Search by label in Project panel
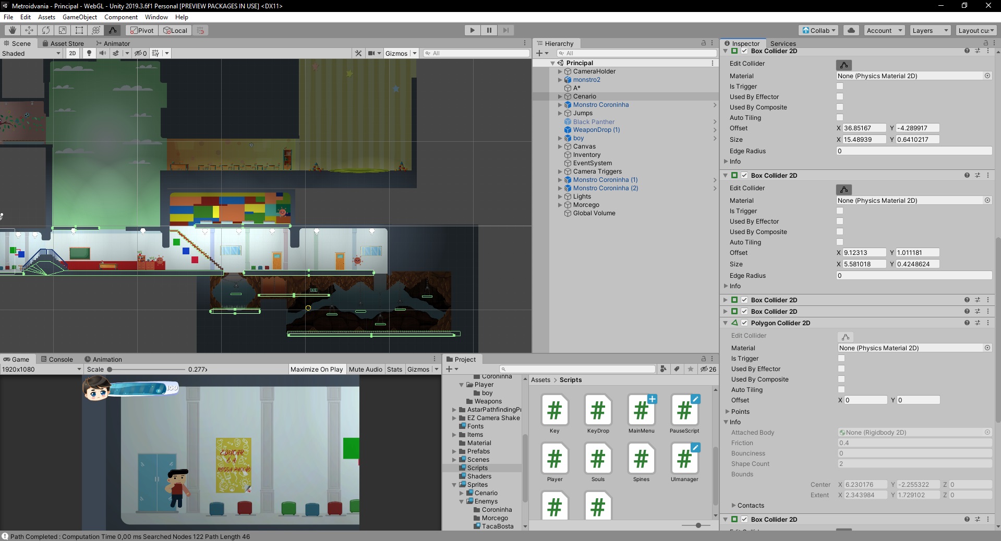 pos(677,369)
